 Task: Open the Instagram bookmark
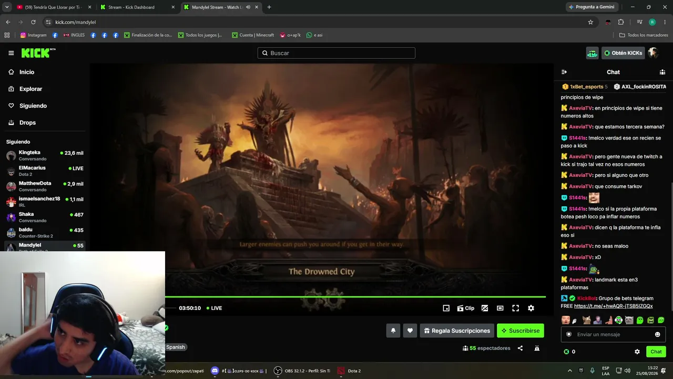pos(34,35)
